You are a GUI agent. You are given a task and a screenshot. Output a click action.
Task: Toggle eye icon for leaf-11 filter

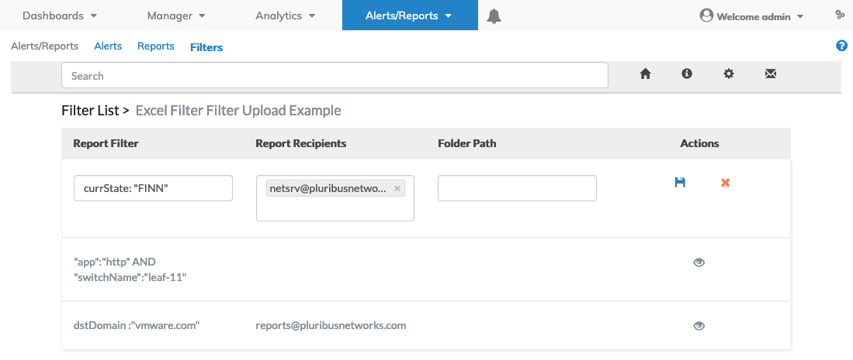[x=699, y=262]
